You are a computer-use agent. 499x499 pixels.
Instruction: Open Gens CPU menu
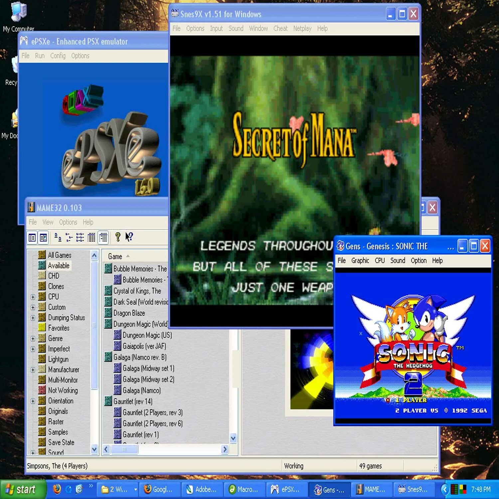(x=380, y=260)
